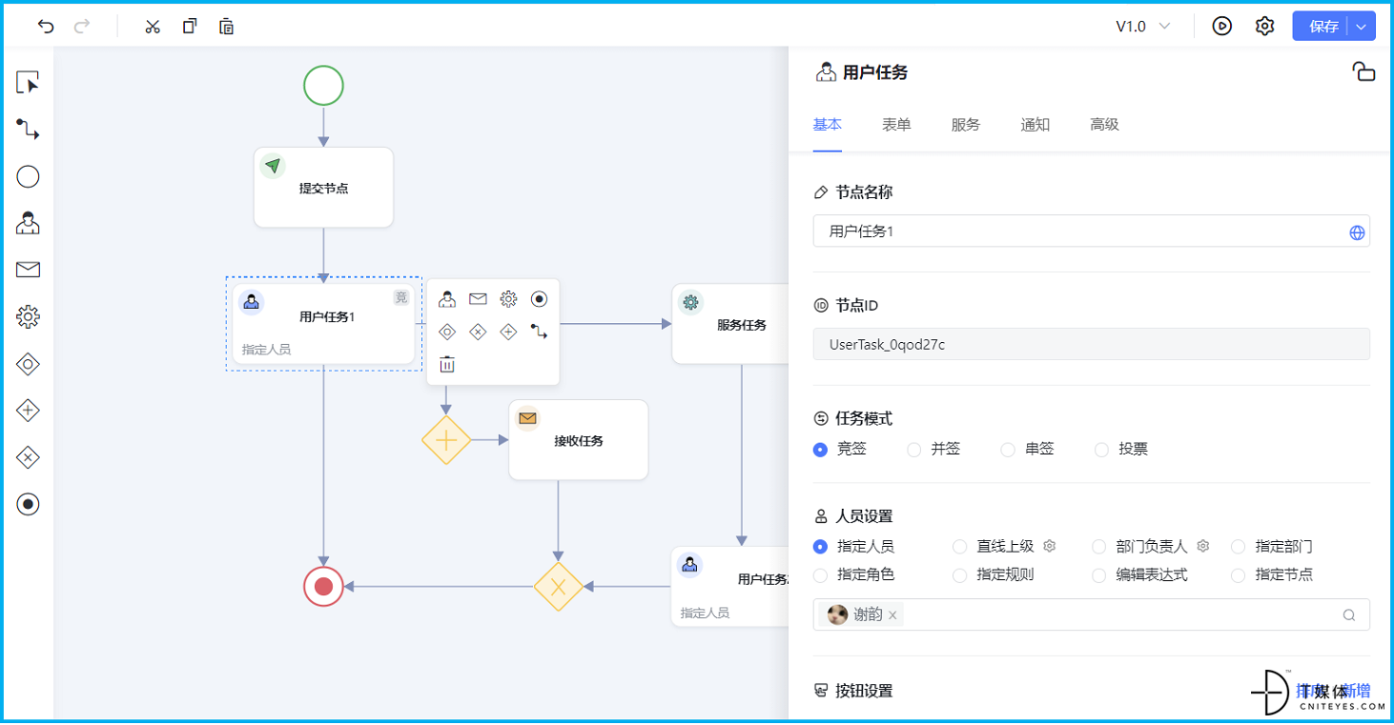
Task: Select the green start event circle on canvas
Action: (x=323, y=86)
